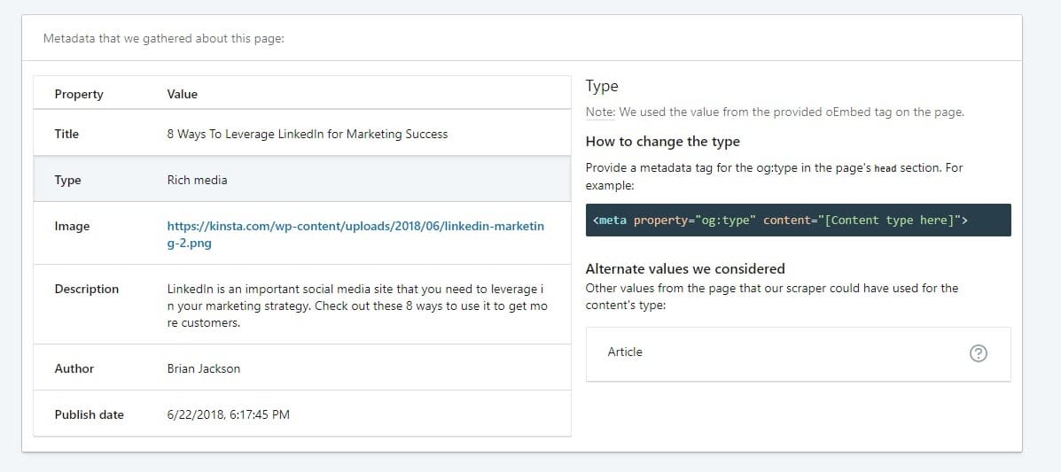The height and width of the screenshot is (472, 1061).
Task: Click the Value column header
Action: [183, 94]
